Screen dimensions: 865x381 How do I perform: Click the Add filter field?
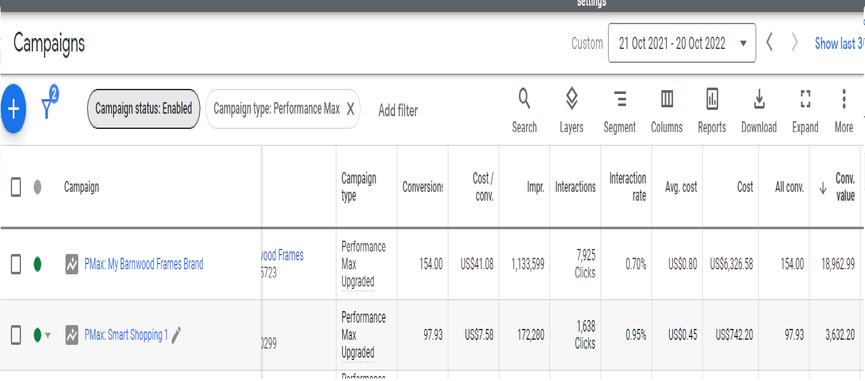click(x=398, y=110)
